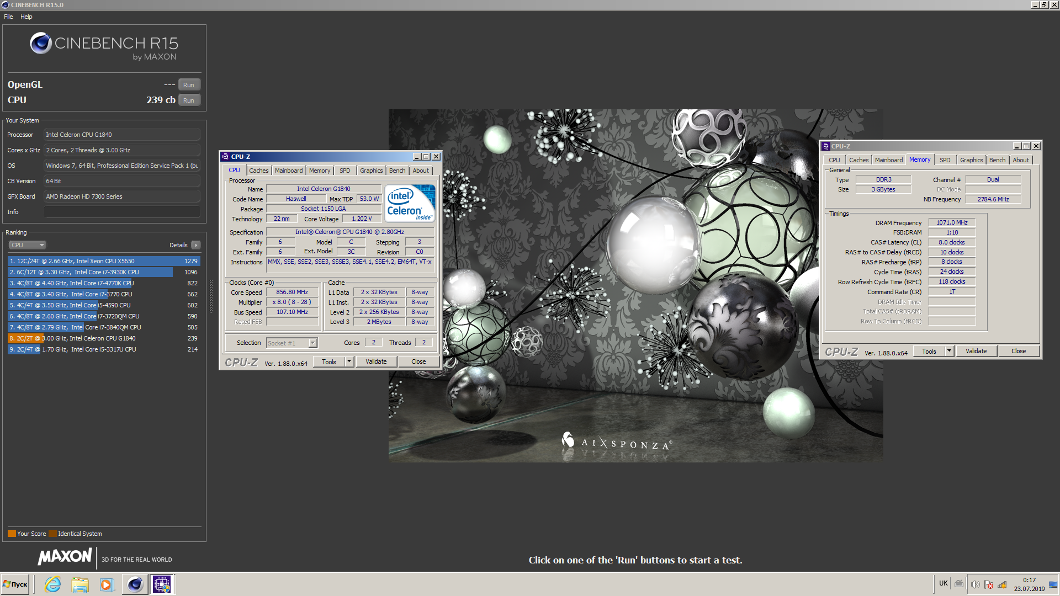Switch to Bench tab in CPU-Z Memory window
1060x596 pixels.
(x=998, y=160)
